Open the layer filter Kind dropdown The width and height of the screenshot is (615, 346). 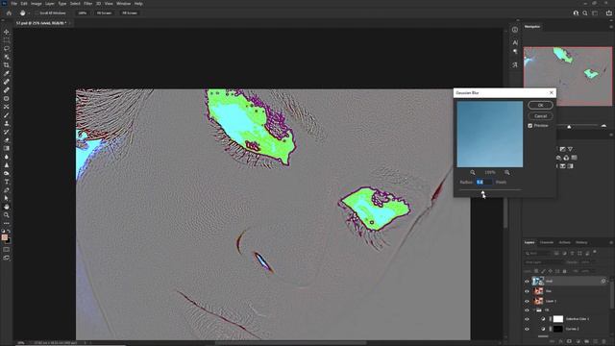(538, 253)
